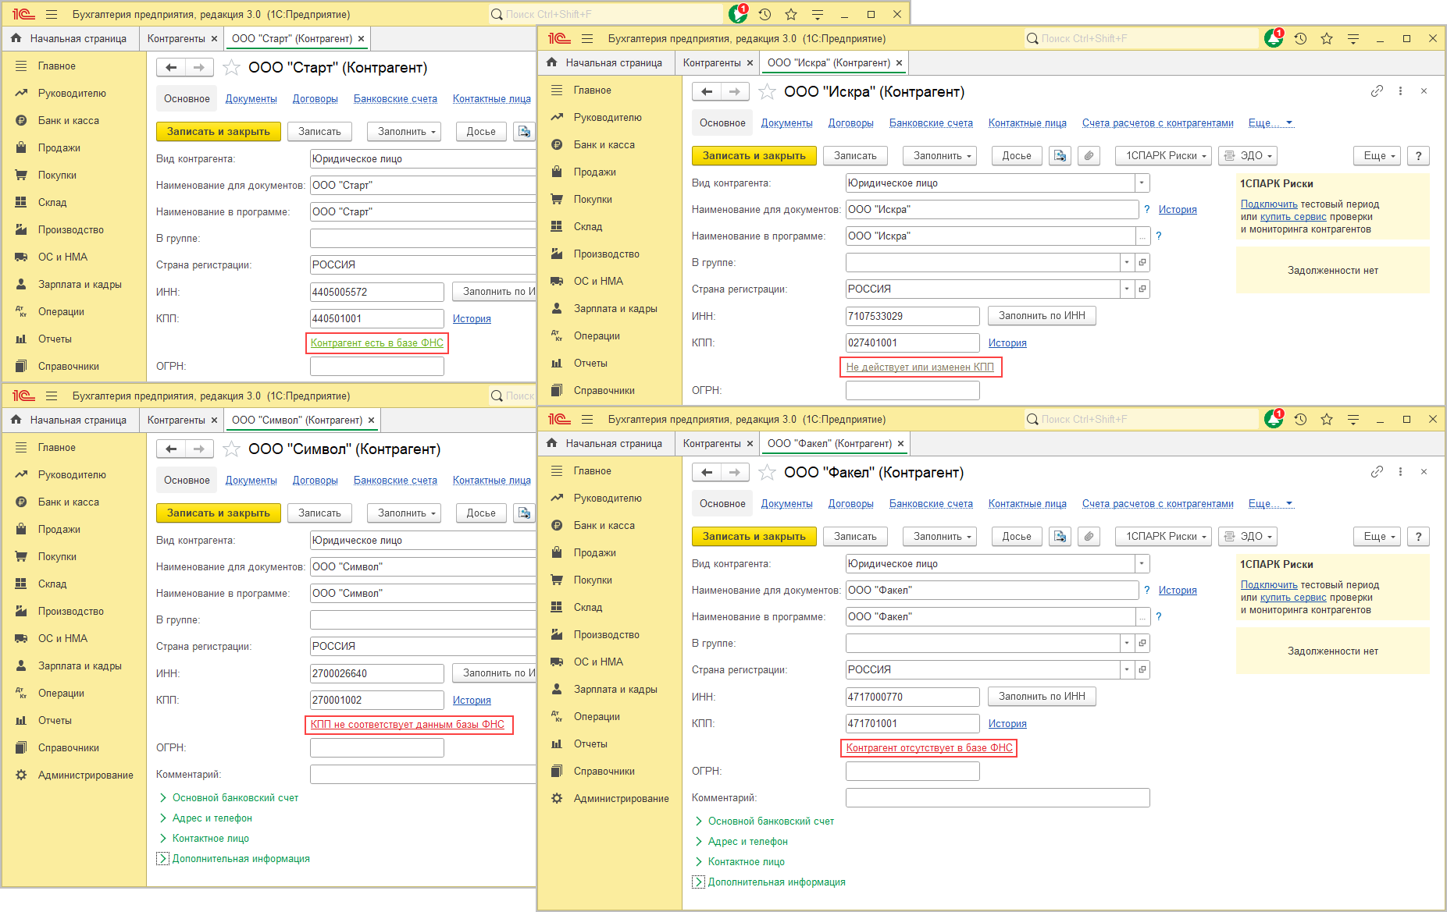Open history icon in Искра window title bar
The image size is (1447, 912).
point(1300,38)
